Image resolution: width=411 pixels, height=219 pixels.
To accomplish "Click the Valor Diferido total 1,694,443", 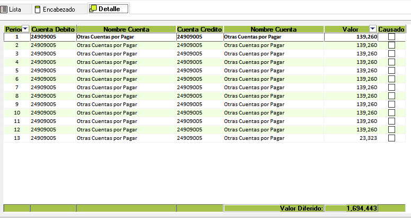I will (362, 208).
